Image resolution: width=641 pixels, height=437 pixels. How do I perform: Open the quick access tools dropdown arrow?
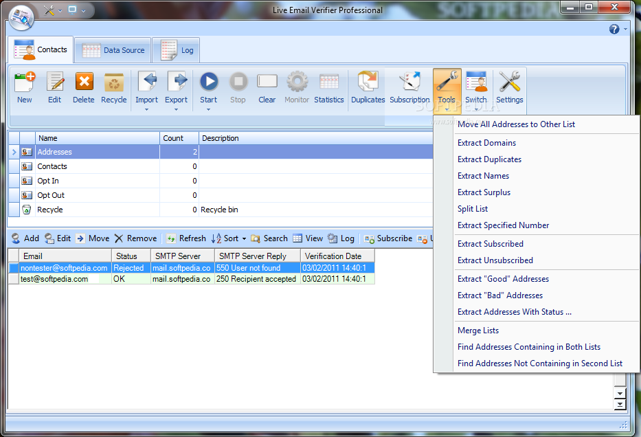(x=60, y=11)
